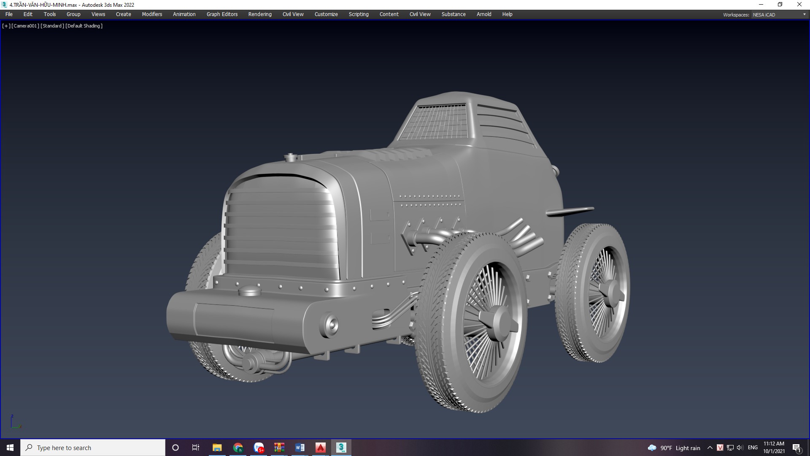Click the Camera001 viewport label
The image size is (810, 456).
coord(25,26)
